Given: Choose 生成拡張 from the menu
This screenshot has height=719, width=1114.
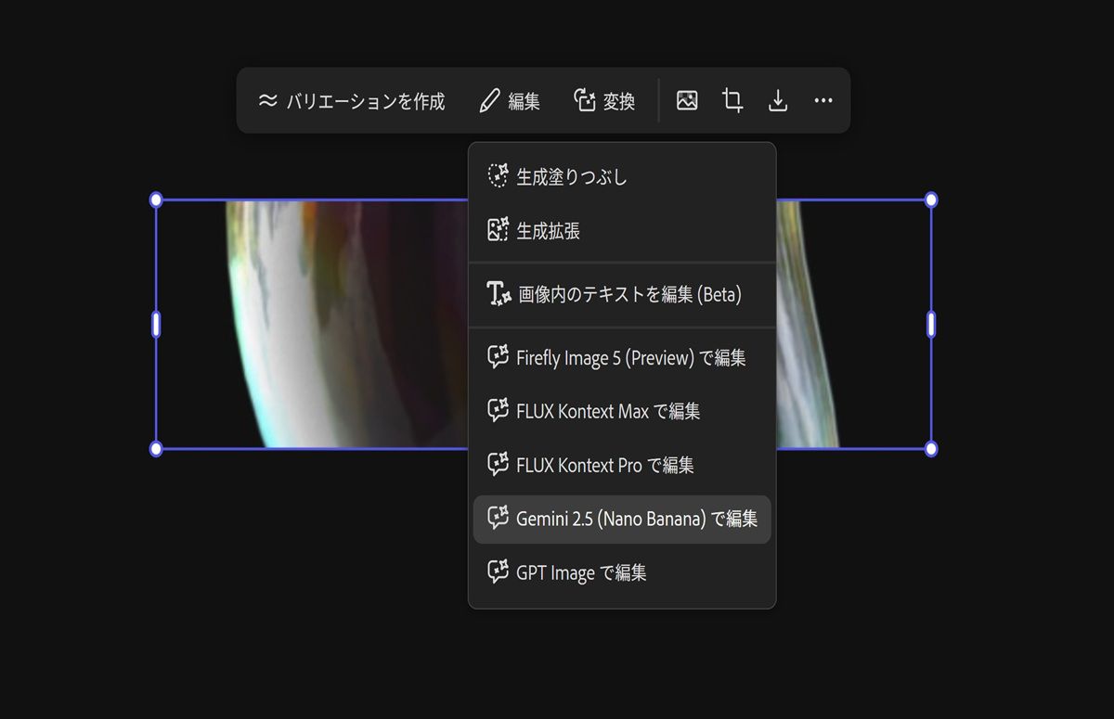Looking at the screenshot, I should (622, 231).
